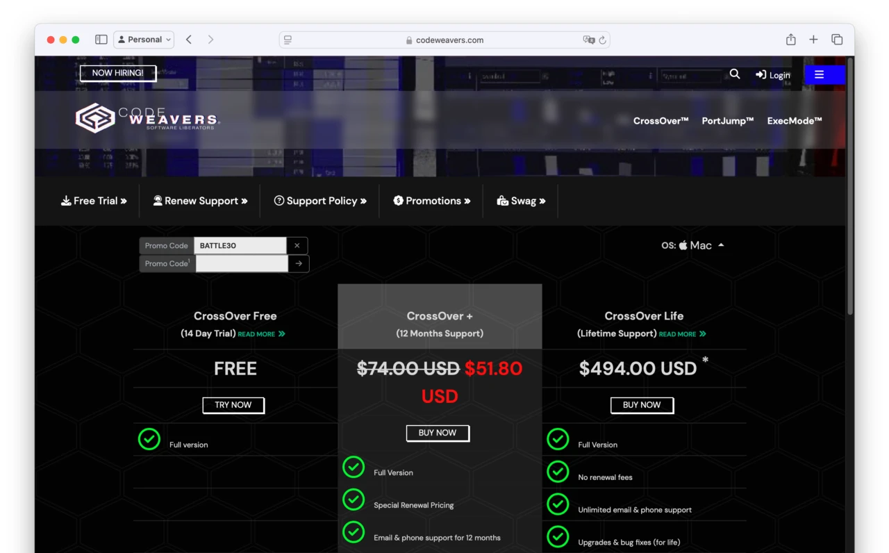Click 'Unlimited email & phone support' text
Image resolution: width=889 pixels, height=553 pixels.
click(635, 510)
